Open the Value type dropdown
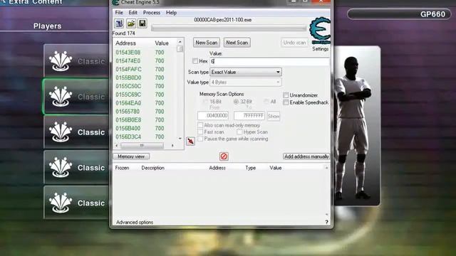This screenshot has height=256, width=456. (246, 82)
